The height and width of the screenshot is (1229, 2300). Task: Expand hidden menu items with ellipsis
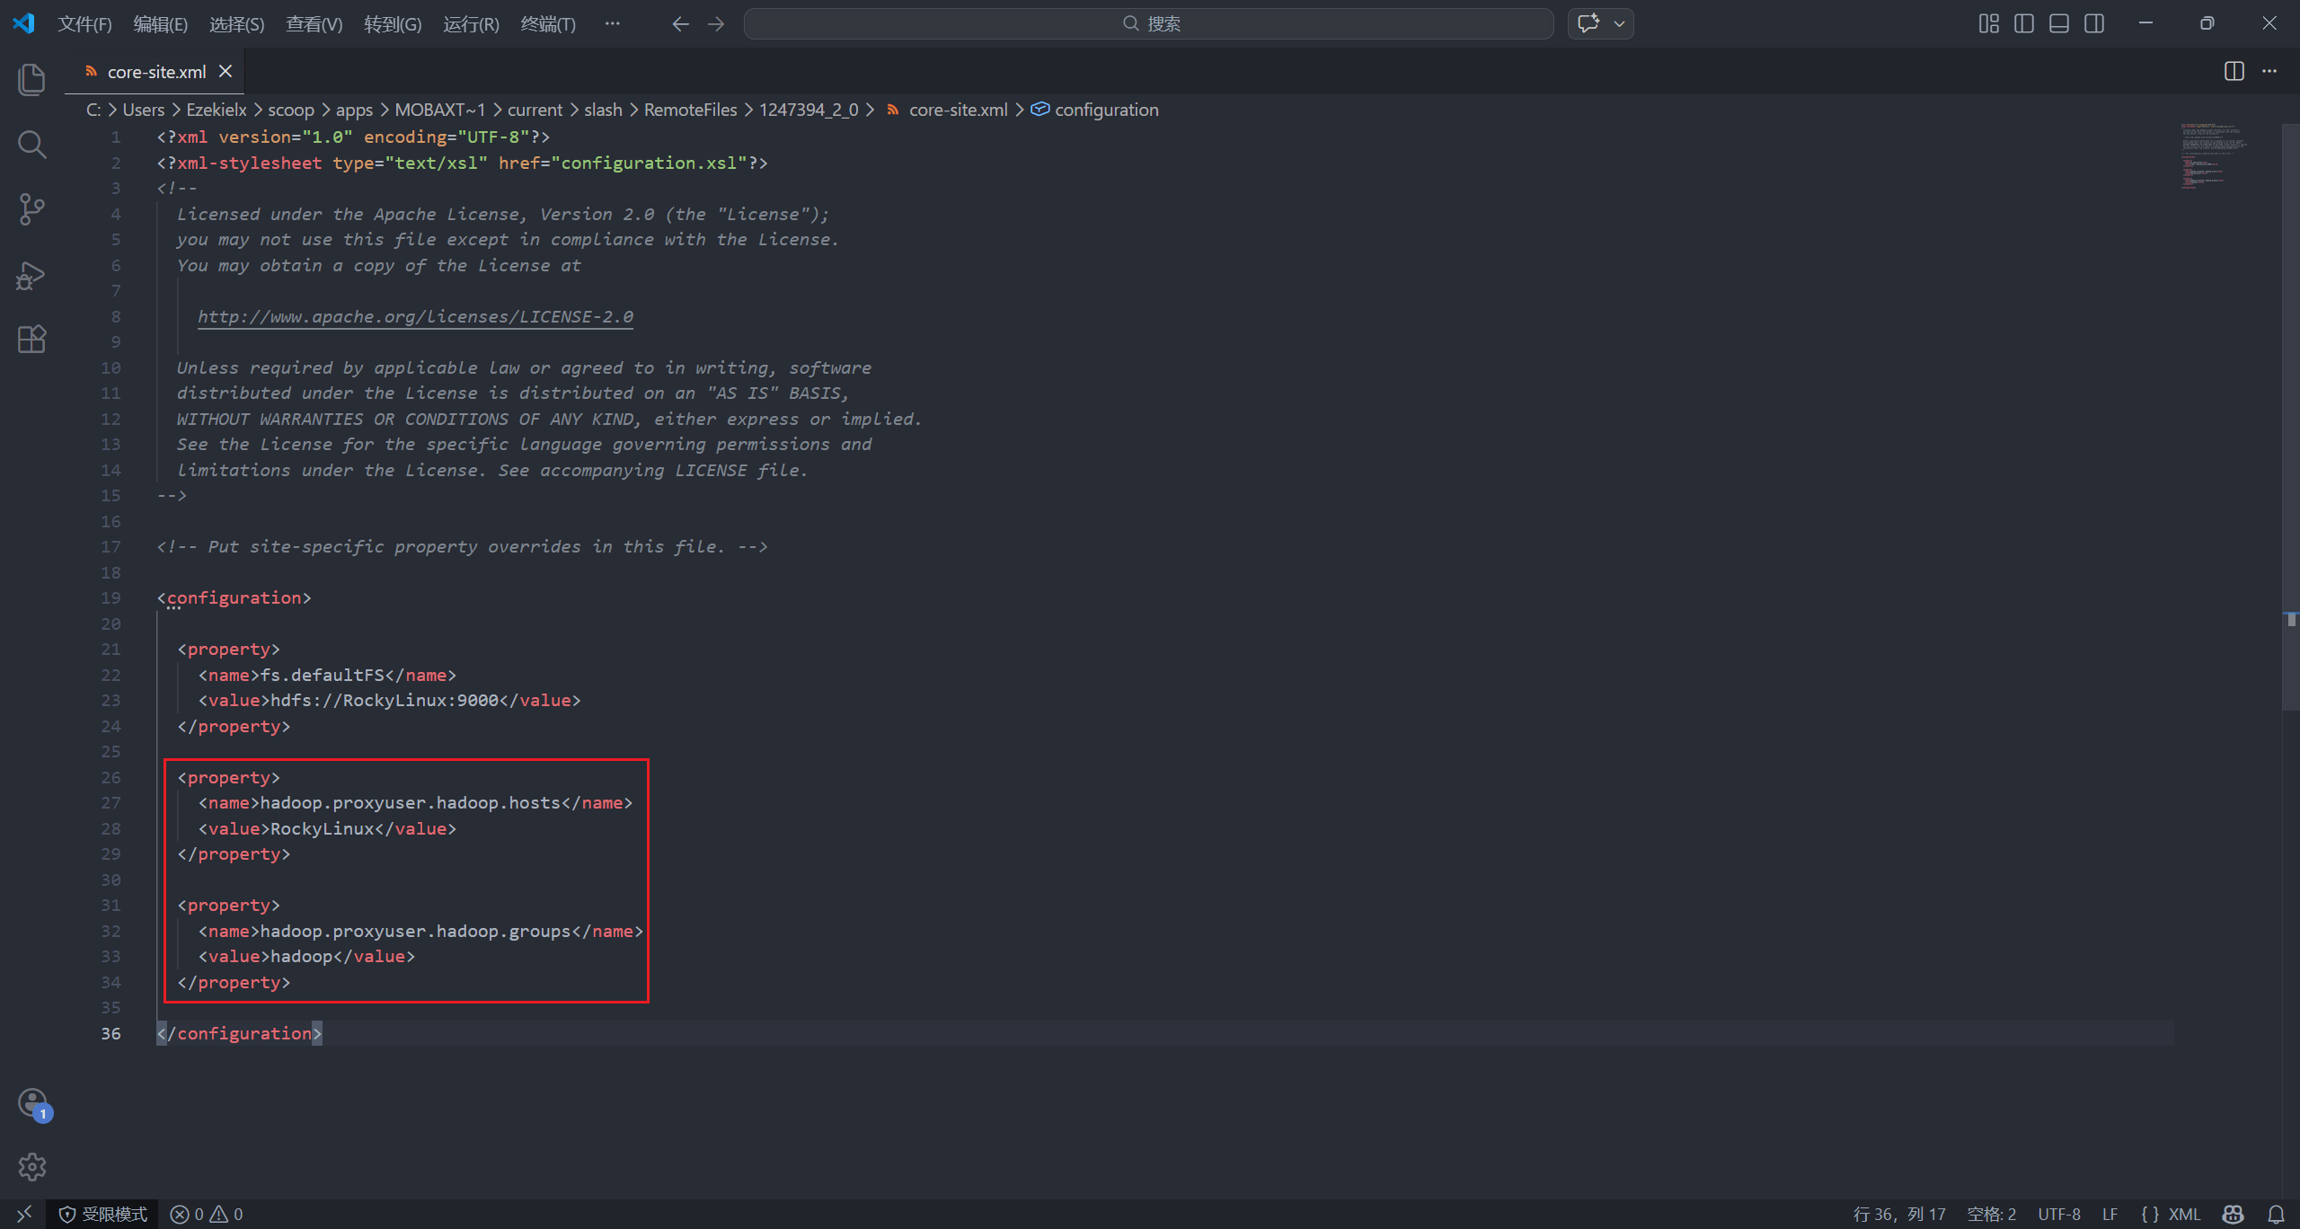tap(612, 23)
